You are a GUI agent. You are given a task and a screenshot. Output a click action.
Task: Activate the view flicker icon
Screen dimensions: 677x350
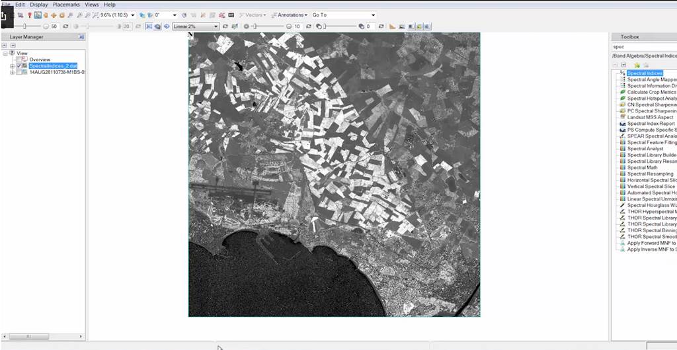[418, 26]
